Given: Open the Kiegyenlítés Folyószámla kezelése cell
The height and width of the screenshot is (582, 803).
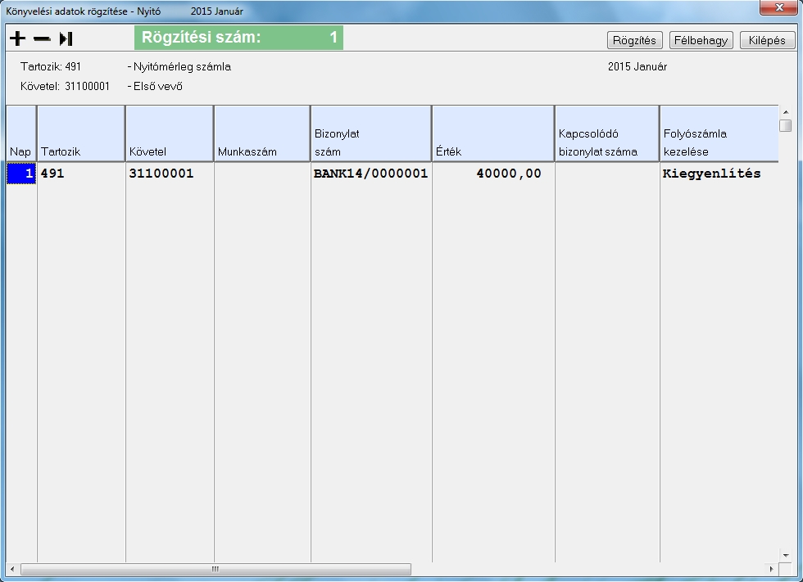Looking at the screenshot, I should pos(711,174).
